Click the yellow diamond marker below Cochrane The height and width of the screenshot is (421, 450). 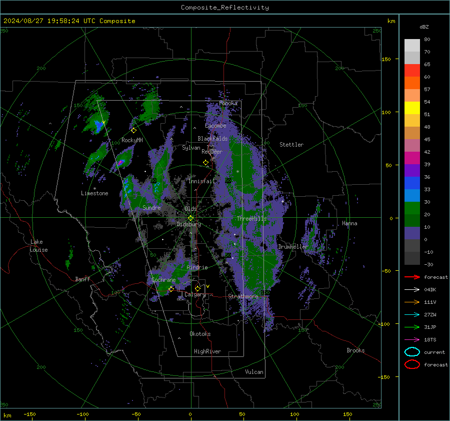[x=171, y=289]
